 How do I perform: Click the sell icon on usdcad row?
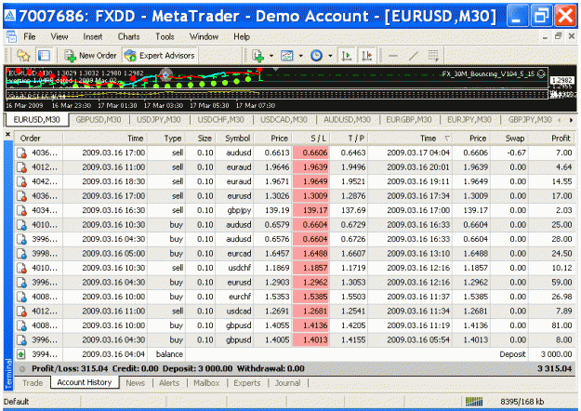coord(22,312)
